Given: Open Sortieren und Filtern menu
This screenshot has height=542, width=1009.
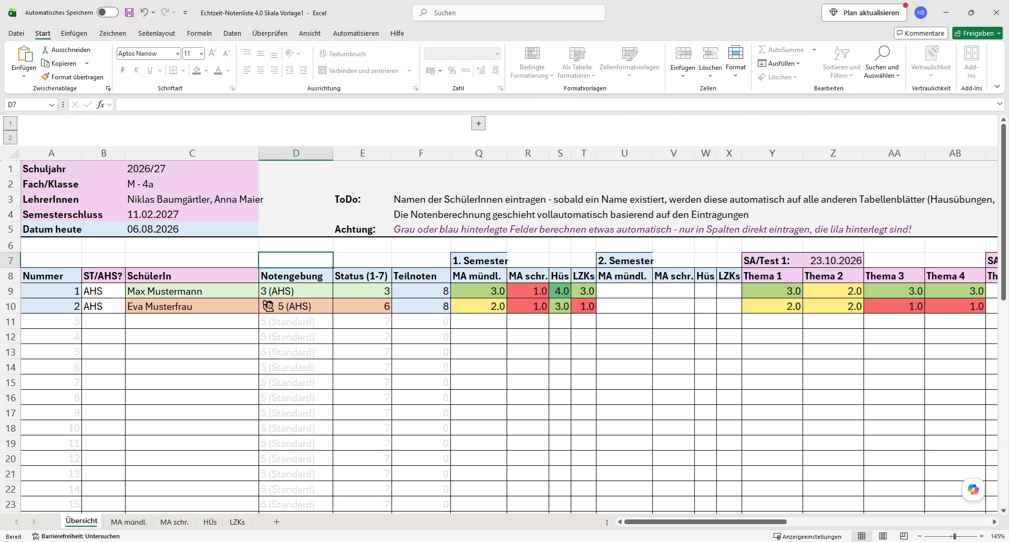Looking at the screenshot, I should tap(841, 62).
